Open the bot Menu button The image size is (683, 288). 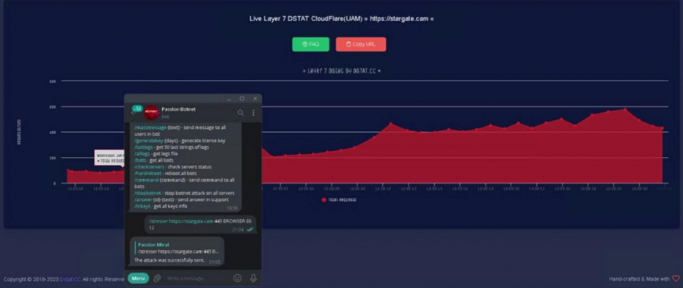click(138, 278)
